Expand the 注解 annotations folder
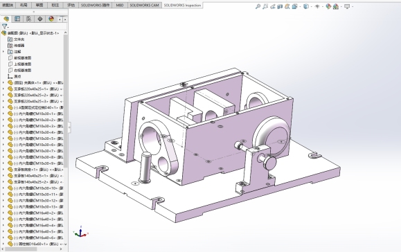401x252 pixels. tap(3, 52)
